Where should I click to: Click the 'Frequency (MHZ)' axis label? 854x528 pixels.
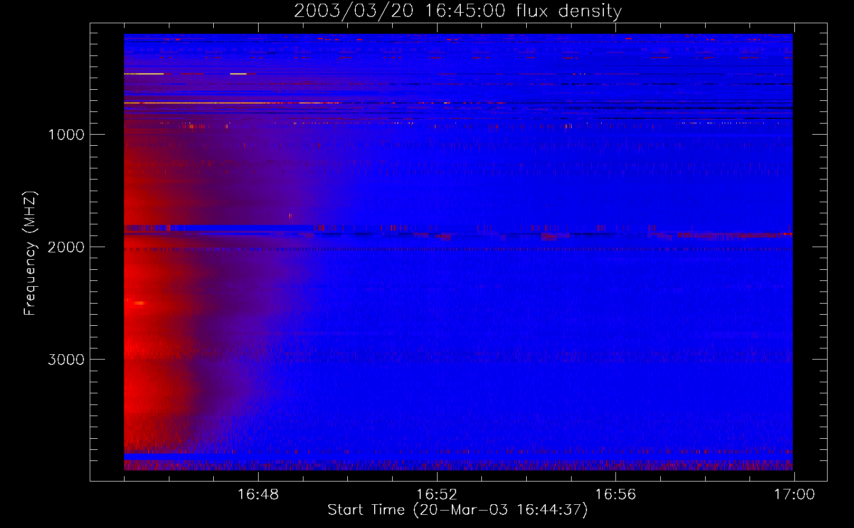coord(30,253)
